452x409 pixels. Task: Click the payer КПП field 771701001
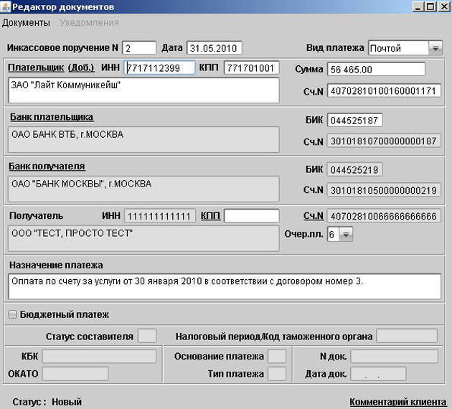252,68
